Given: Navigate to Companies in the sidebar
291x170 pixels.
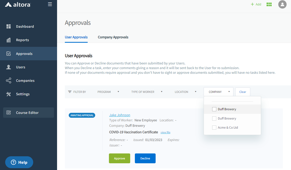Looking at the screenshot, I should tap(25, 80).
